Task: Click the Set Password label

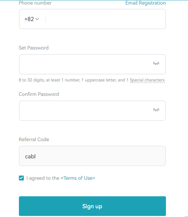Action: (x=34, y=48)
